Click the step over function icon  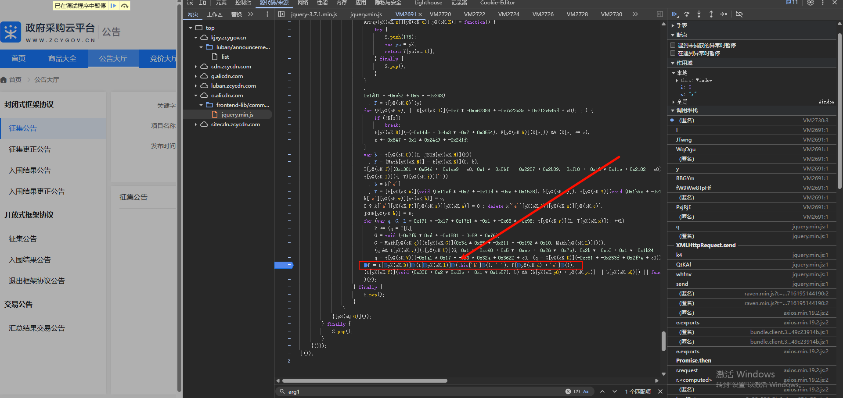click(687, 14)
